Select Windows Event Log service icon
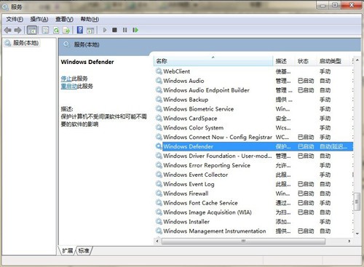The height and width of the screenshot is (267, 364). (x=159, y=184)
